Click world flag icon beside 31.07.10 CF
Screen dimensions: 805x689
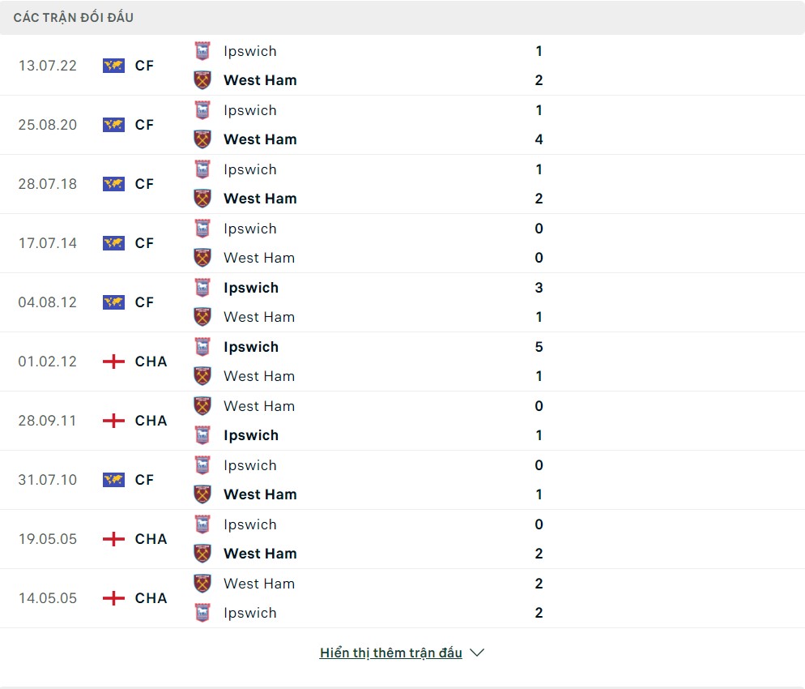point(113,480)
